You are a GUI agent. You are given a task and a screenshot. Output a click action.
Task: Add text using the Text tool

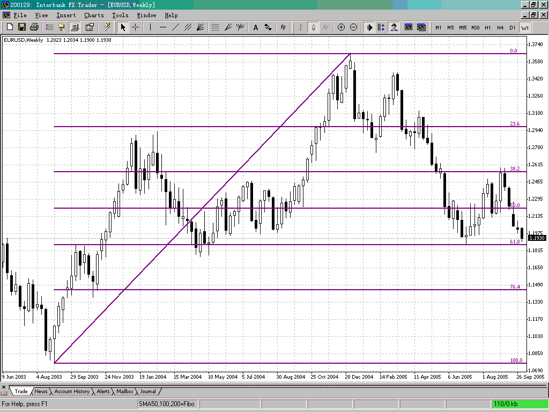255,27
